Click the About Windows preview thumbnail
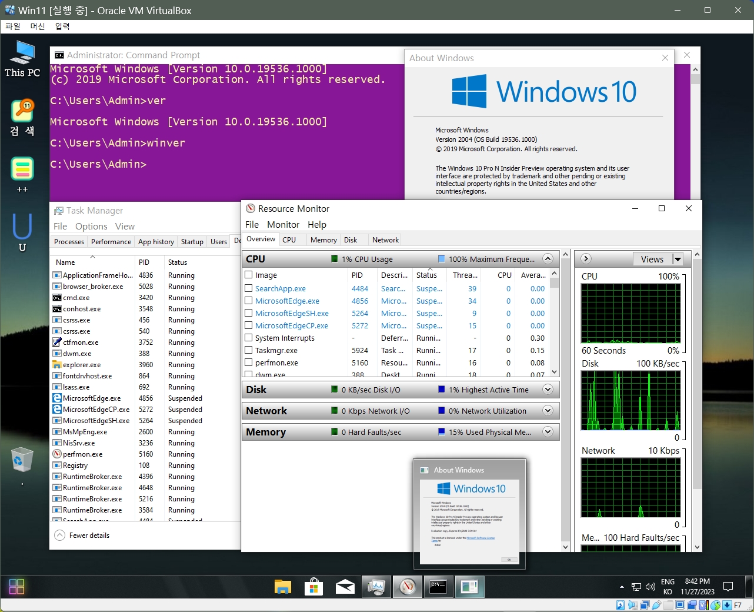This screenshot has width=754, height=612. click(469, 523)
